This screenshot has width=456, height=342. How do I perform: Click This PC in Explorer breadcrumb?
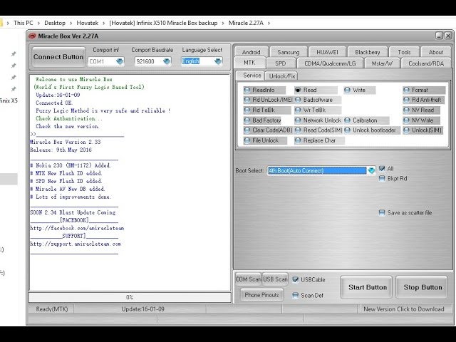pyautogui.click(x=24, y=23)
